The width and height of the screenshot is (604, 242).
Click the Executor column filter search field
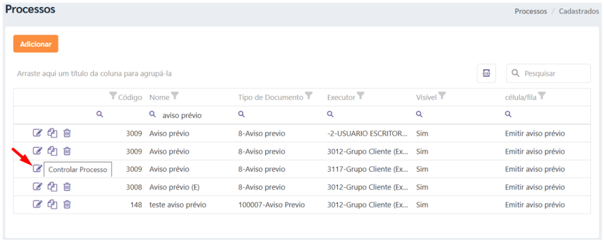(369, 115)
